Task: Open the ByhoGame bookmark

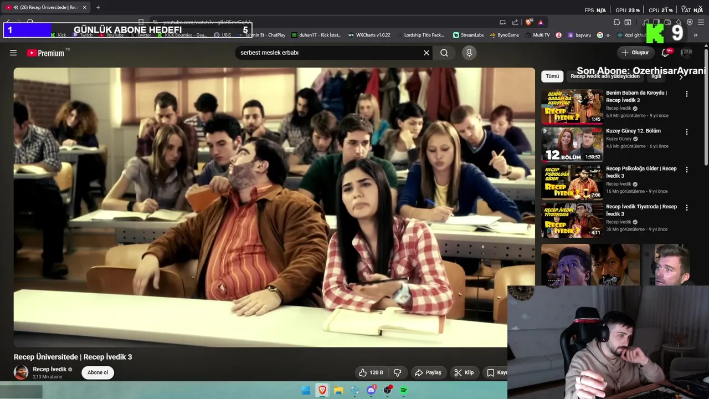Action: [x=505, y=35]
